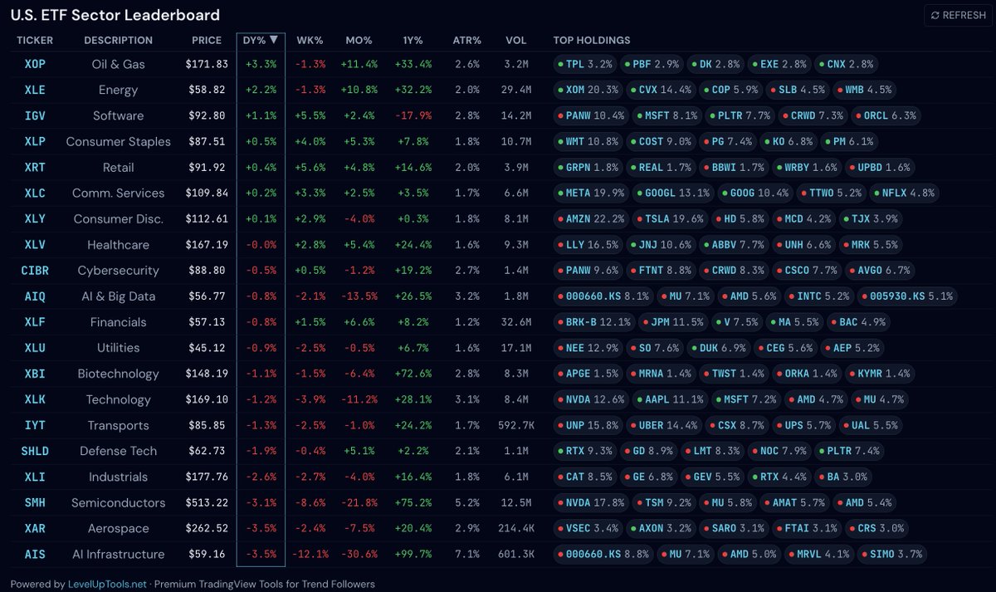Image resolution: width=996 pixels, height=592 pixels.
Task: Click the REFRESH button
Action: tap(958, 15)
